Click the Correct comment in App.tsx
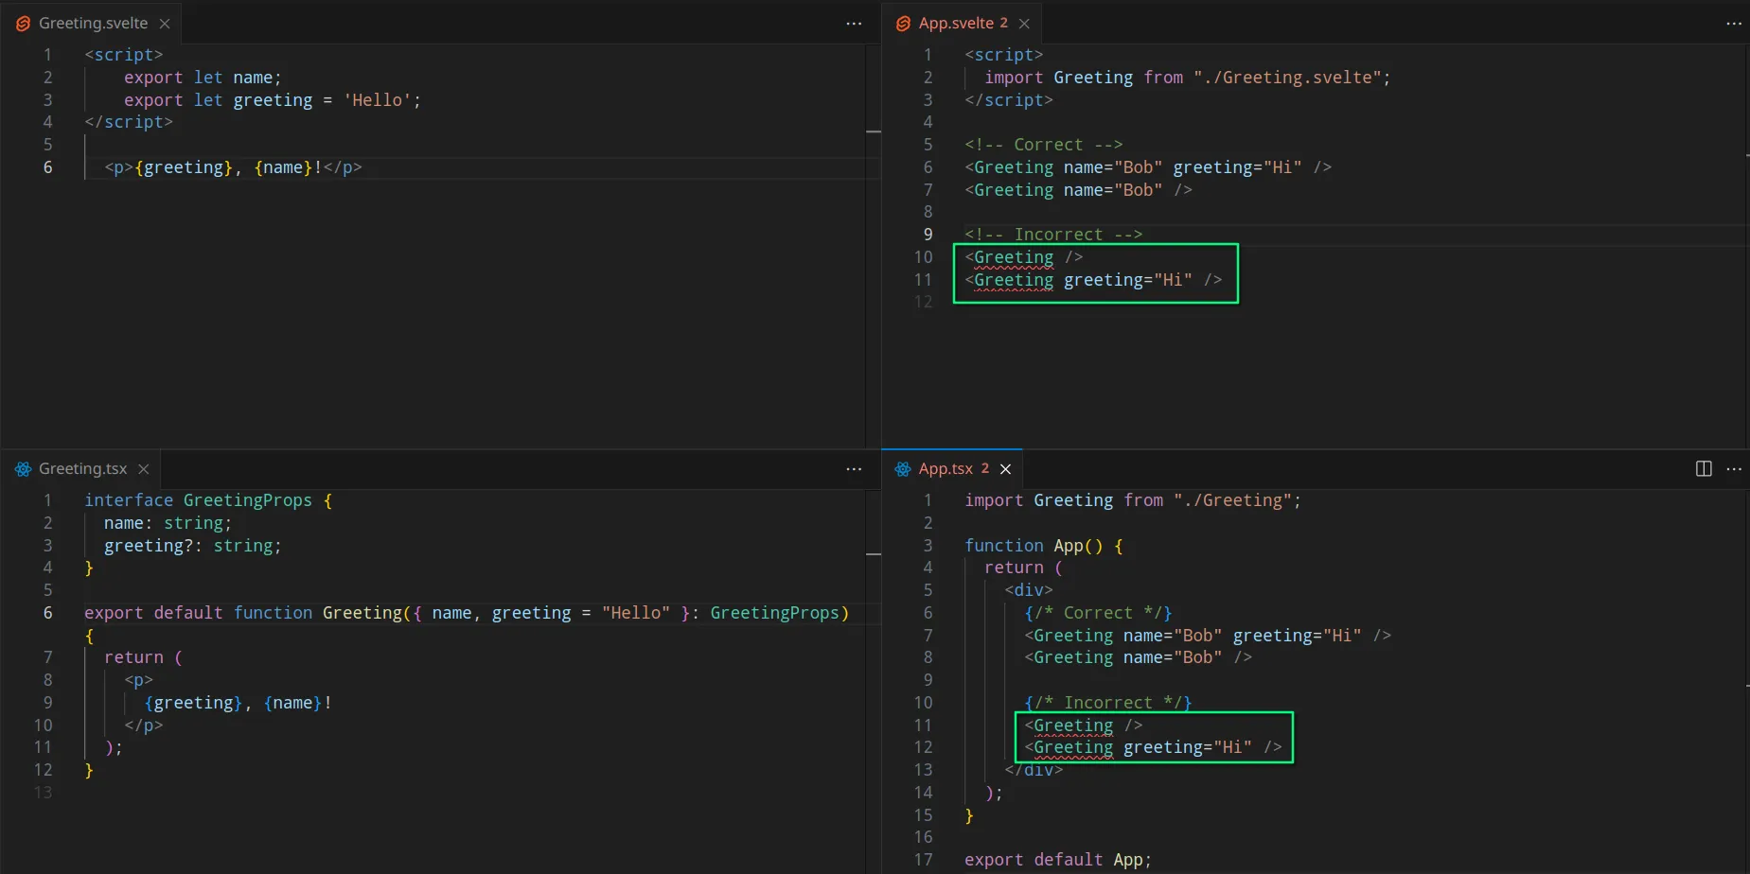1750x874 pixels. tap(1098, 613)
